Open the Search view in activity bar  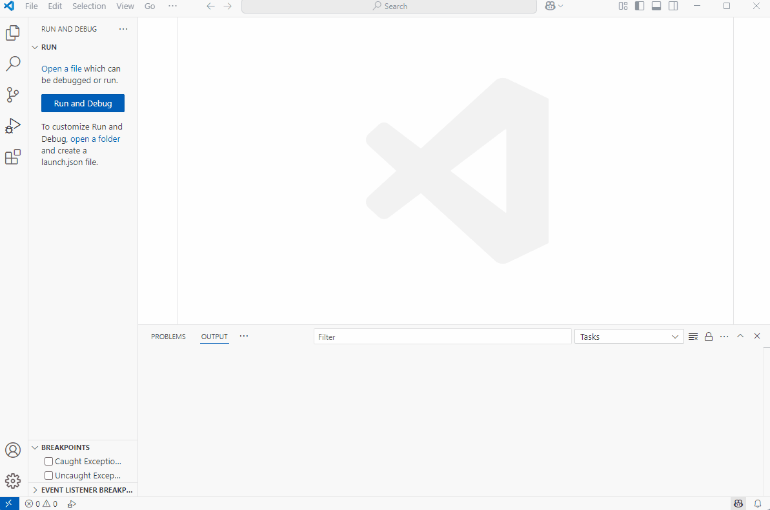[14, 63]
